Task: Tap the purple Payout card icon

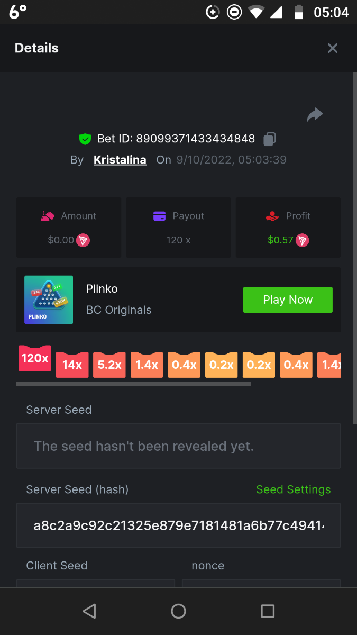Action: 160,216
